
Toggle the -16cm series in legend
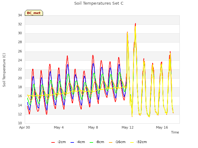pos(117,142)
